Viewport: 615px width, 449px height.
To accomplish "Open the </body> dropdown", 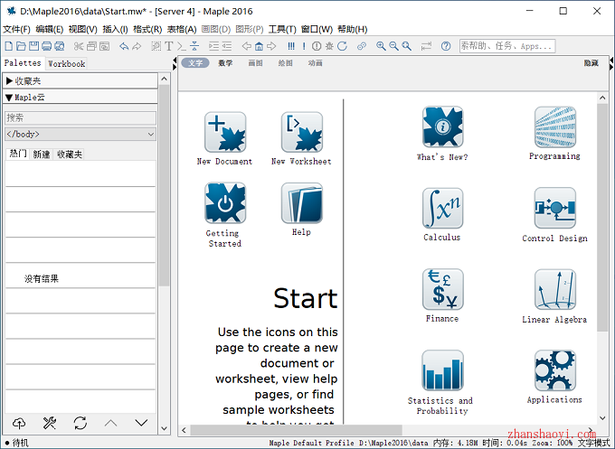I will 80,134.
